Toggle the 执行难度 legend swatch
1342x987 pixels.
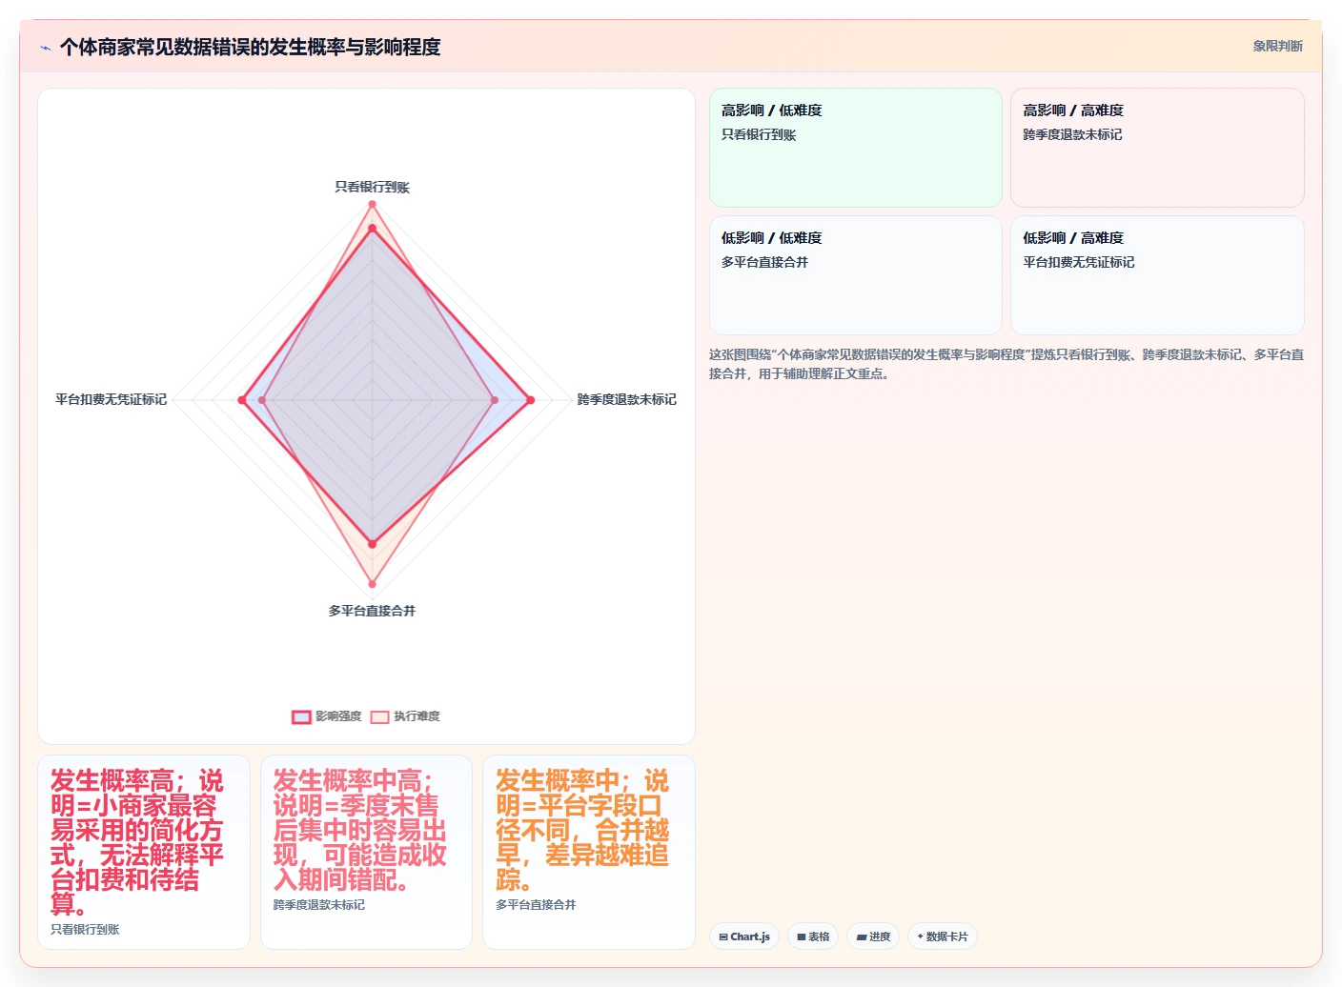(379, 716)
